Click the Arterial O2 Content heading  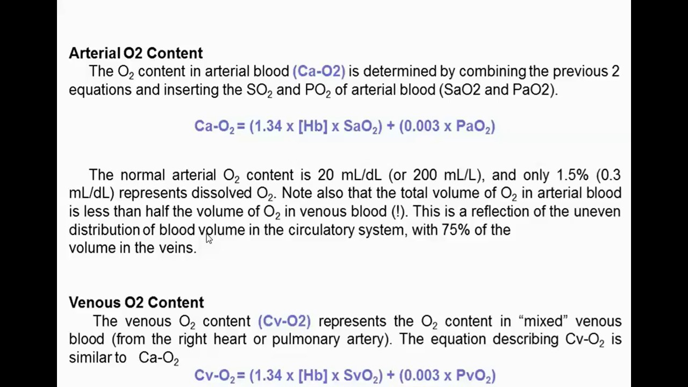coord(135,53)
